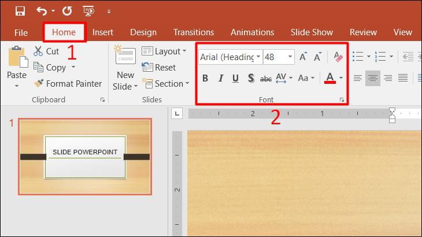Open the Font dialog launcher
Image resolution: width=422 pixels, height=237 pixels.
pos(342,100)
